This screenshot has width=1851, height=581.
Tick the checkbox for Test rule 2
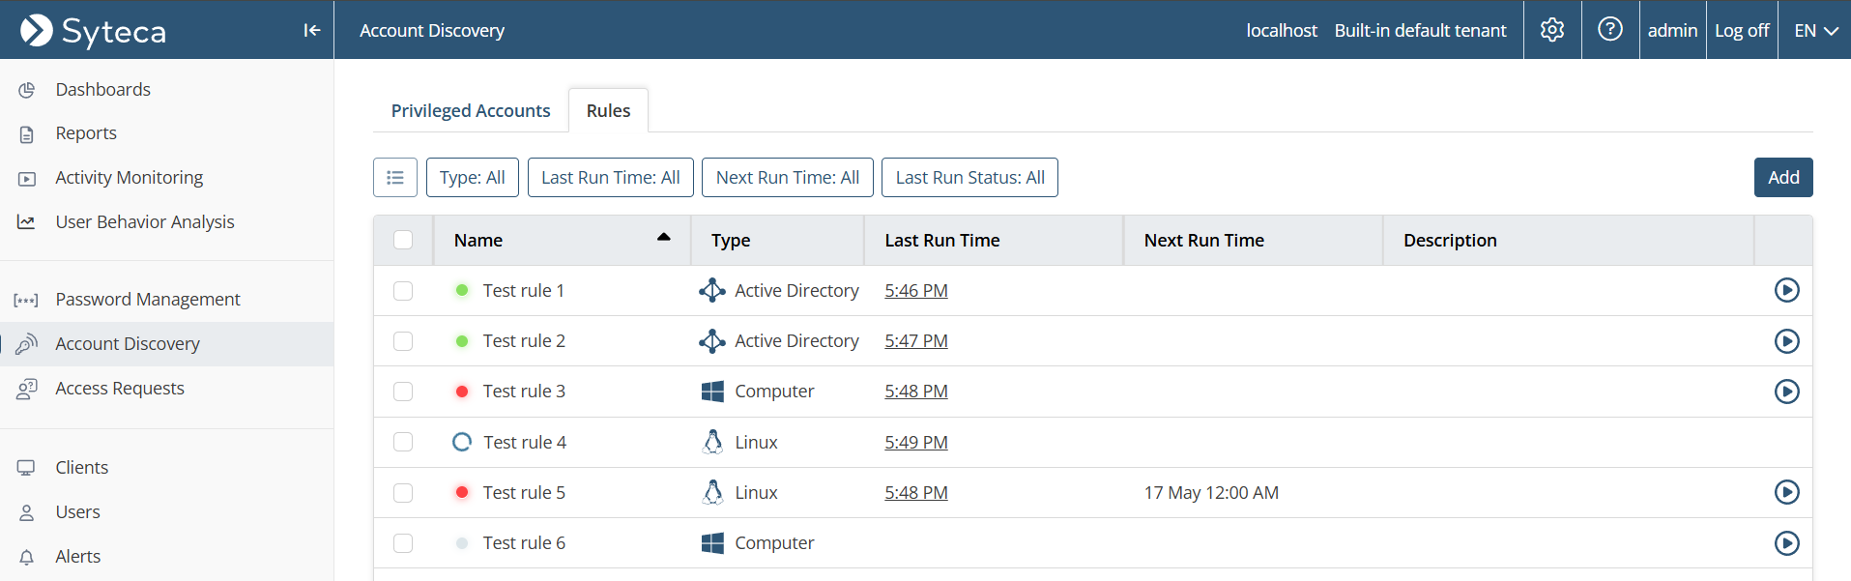pyautogui.click(x=403, y=341)
